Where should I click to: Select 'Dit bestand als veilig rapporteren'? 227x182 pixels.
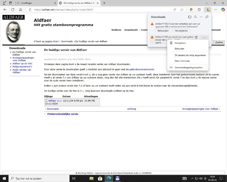(190, 55)
